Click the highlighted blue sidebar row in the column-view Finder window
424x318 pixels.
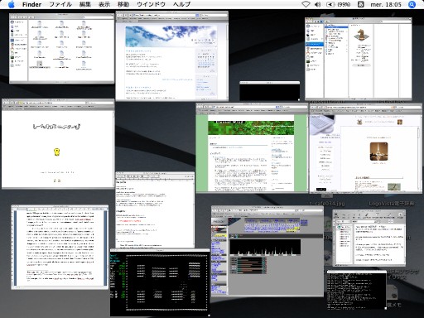pos(315,44)
